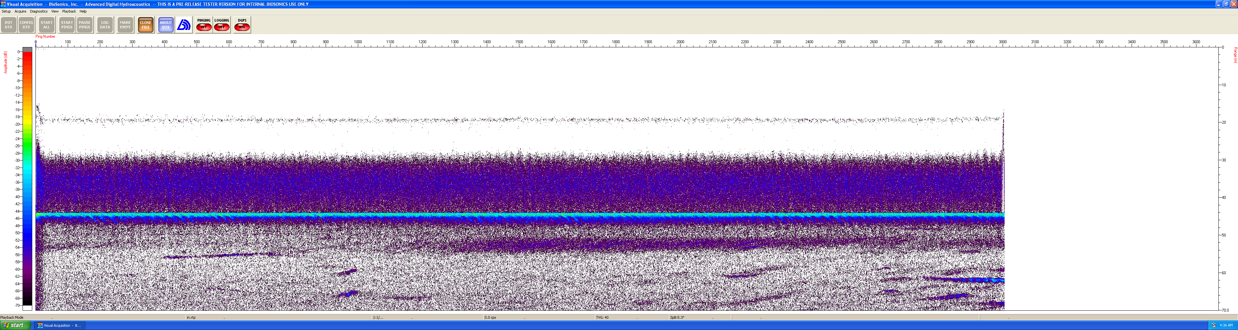The image size is (1238, 330).
Task: Open the Help menu
Action: click(83, 11)
